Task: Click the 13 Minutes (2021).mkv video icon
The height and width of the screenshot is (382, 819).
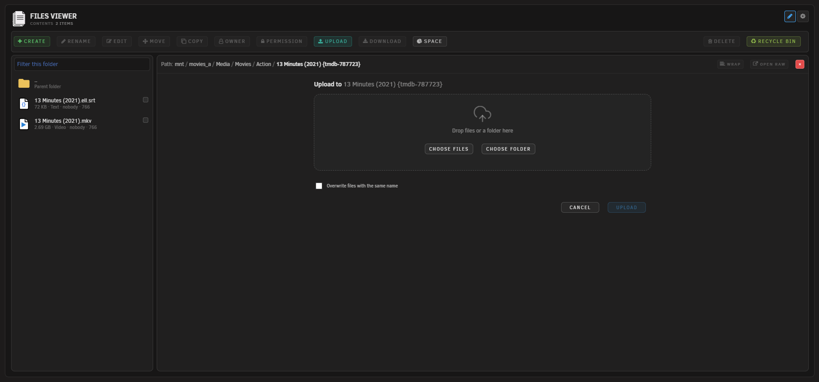Action: tap(24, 124)
